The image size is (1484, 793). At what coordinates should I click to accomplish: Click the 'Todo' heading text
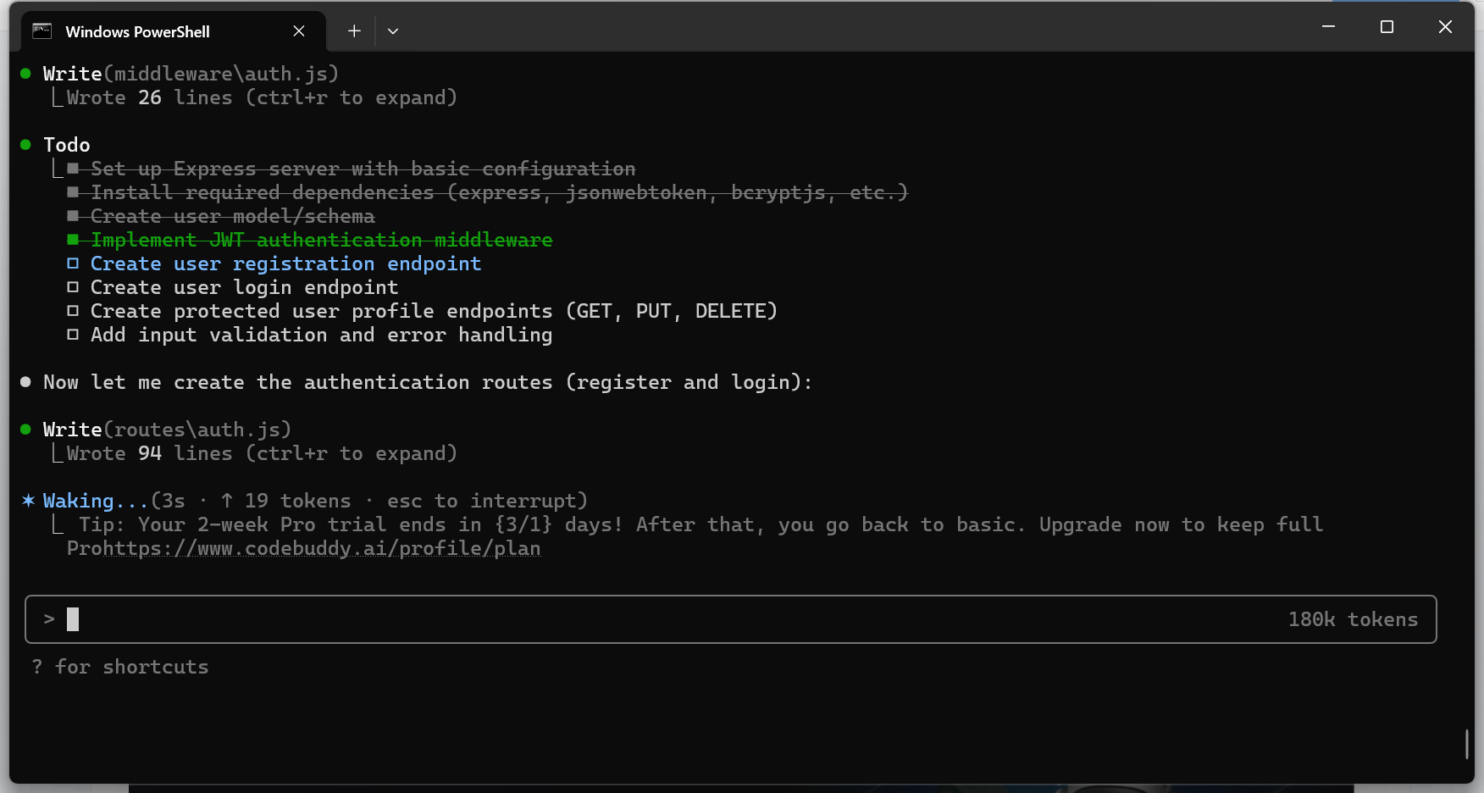click(67, 145)
